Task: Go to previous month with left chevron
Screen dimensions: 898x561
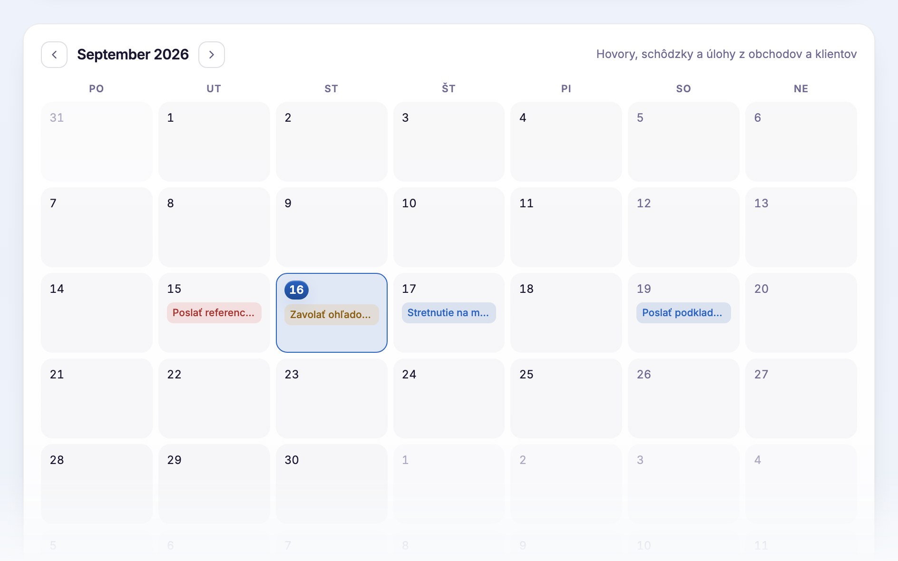Action: click(54, 55)
